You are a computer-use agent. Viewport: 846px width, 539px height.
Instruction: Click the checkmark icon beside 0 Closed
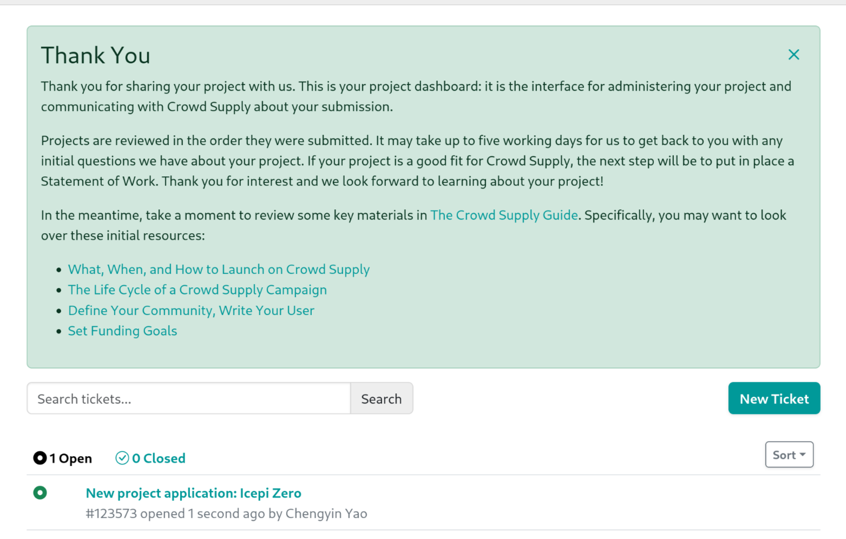(x=122, y=458)
